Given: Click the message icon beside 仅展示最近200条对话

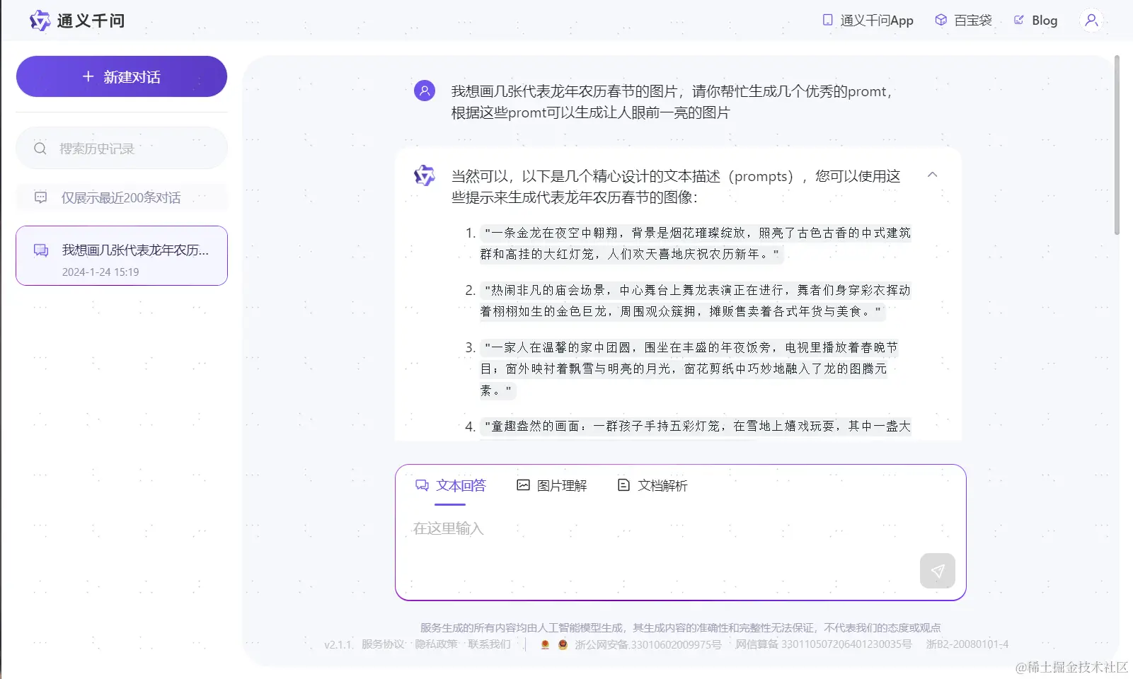Looking at the screenshot, I should (41, 197).
